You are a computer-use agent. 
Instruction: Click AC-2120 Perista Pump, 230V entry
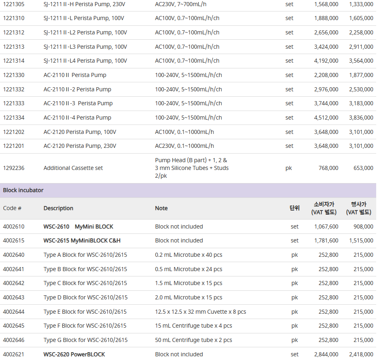(80, 146)
